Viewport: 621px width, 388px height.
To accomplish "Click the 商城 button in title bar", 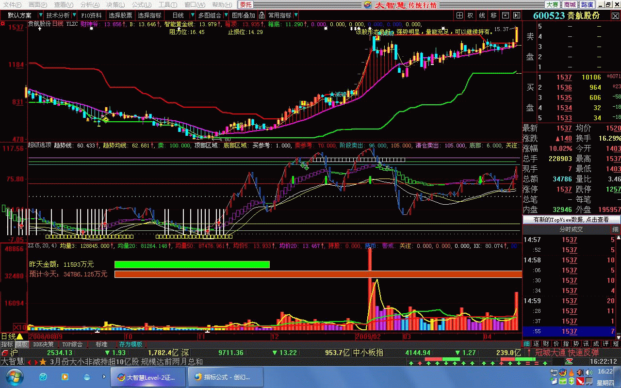I will pos(570,5).
